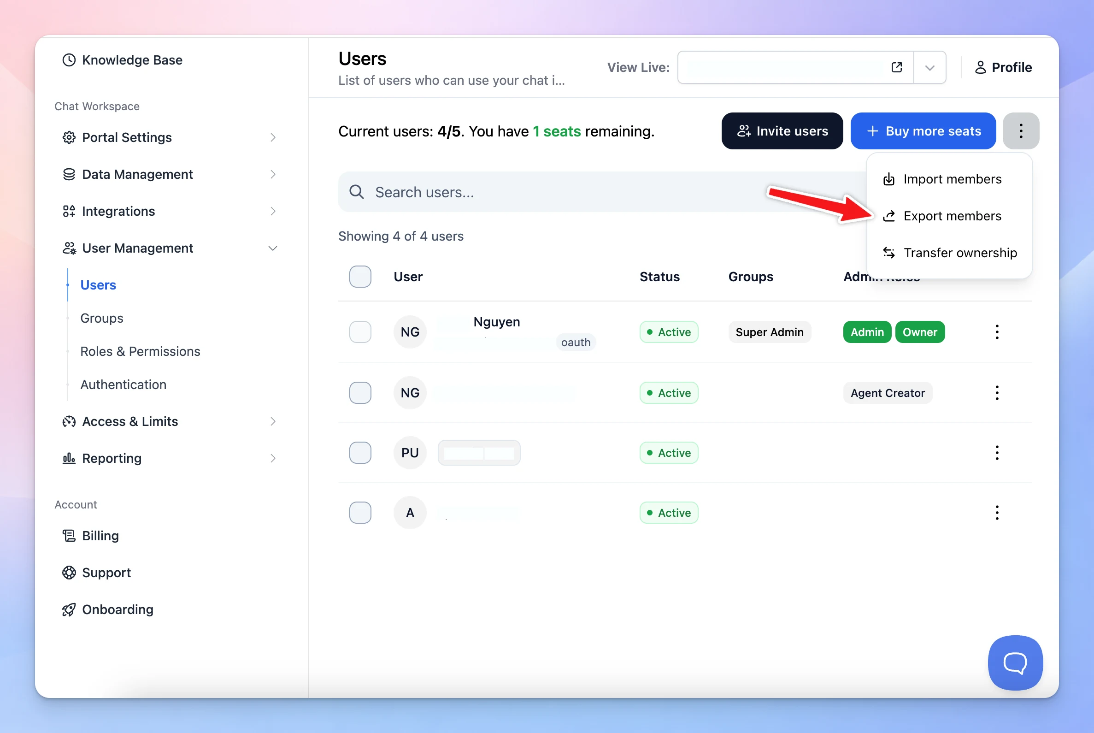Go to Groups under User Management
Screen dimensions: 1094x733
tap(102, 319)
